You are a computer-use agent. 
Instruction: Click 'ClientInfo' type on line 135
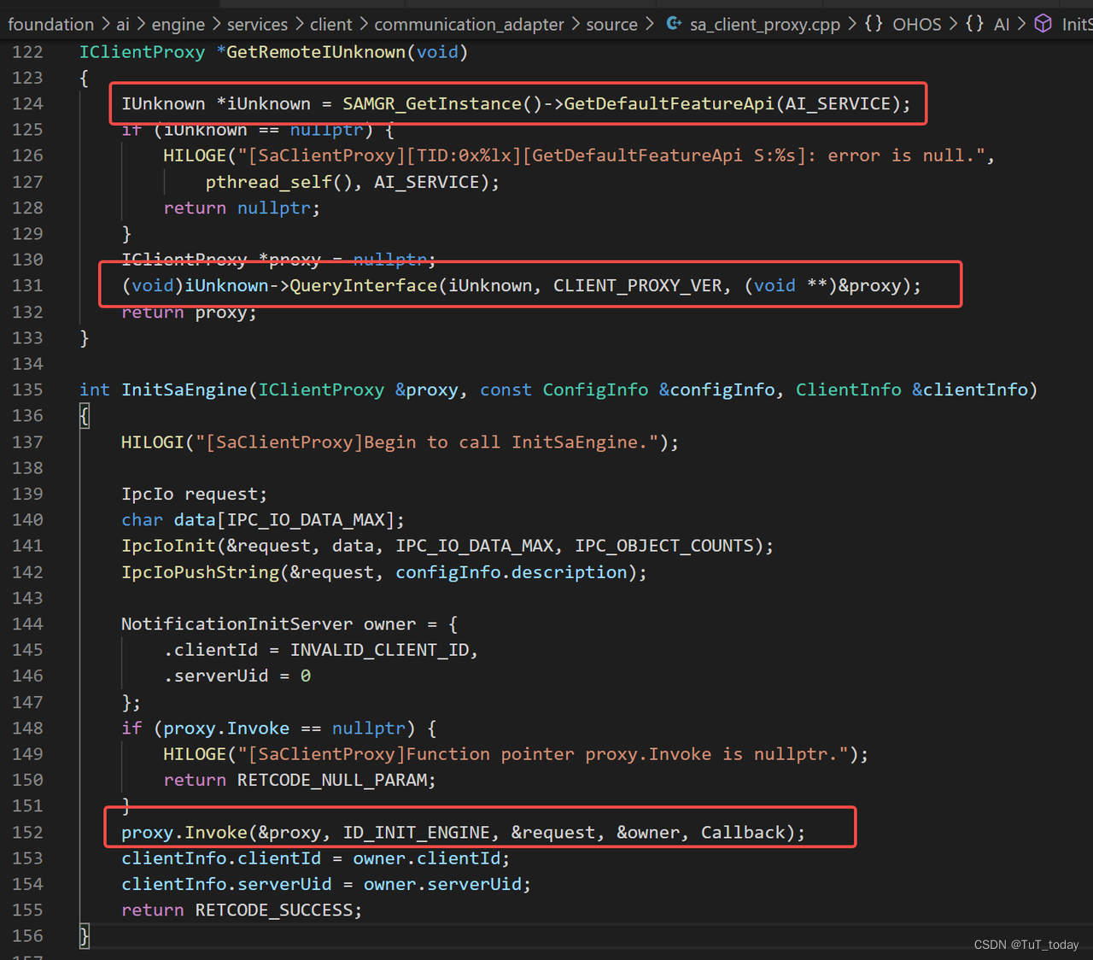tap(848, 389)
